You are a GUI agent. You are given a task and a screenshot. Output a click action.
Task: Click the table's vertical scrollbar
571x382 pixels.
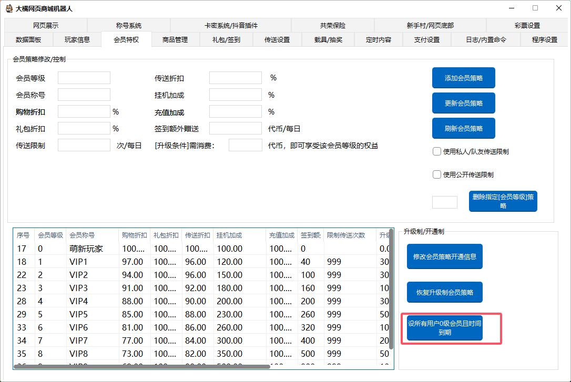391,289
